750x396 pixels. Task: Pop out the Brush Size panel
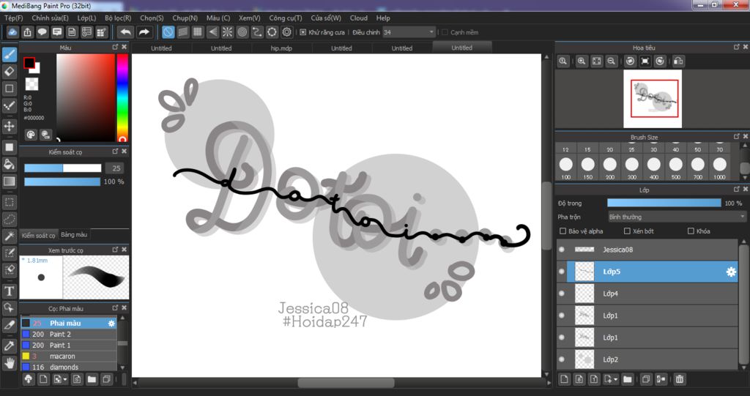pos(737,137)
